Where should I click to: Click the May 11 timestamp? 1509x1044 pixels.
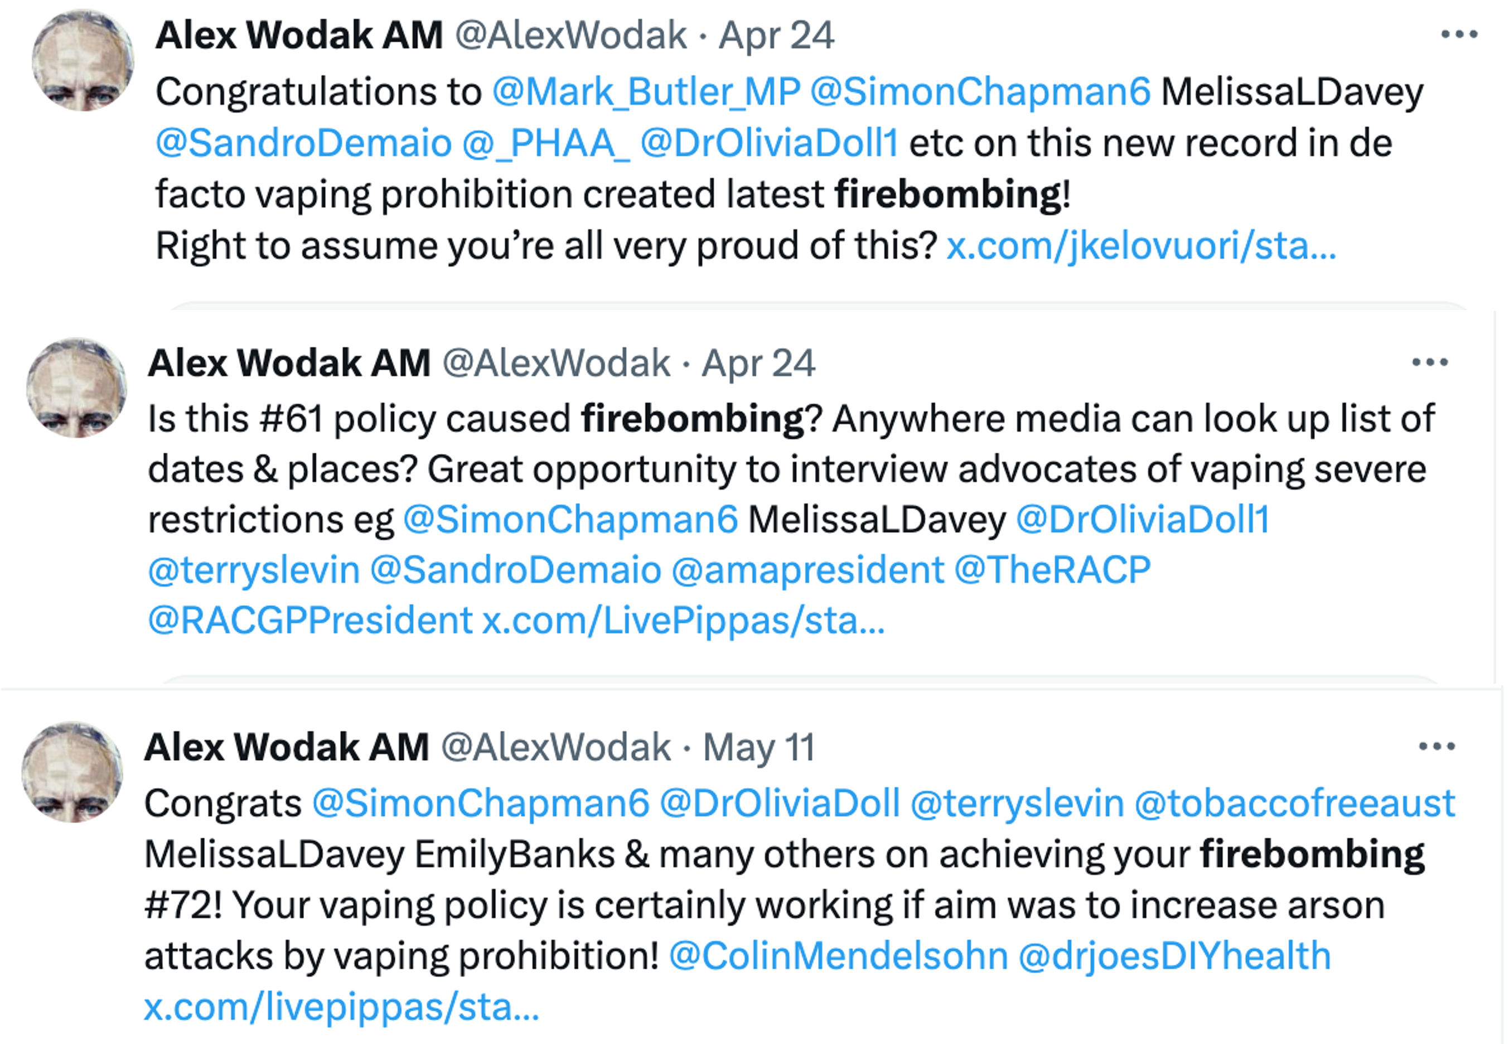click(x=759, y=747)
